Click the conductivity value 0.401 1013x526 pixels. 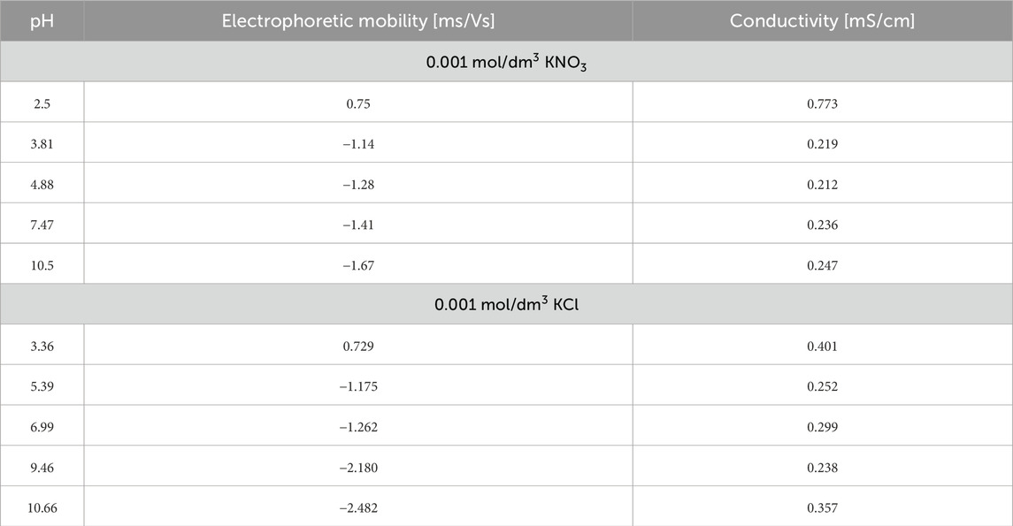(x=822, y=346)
